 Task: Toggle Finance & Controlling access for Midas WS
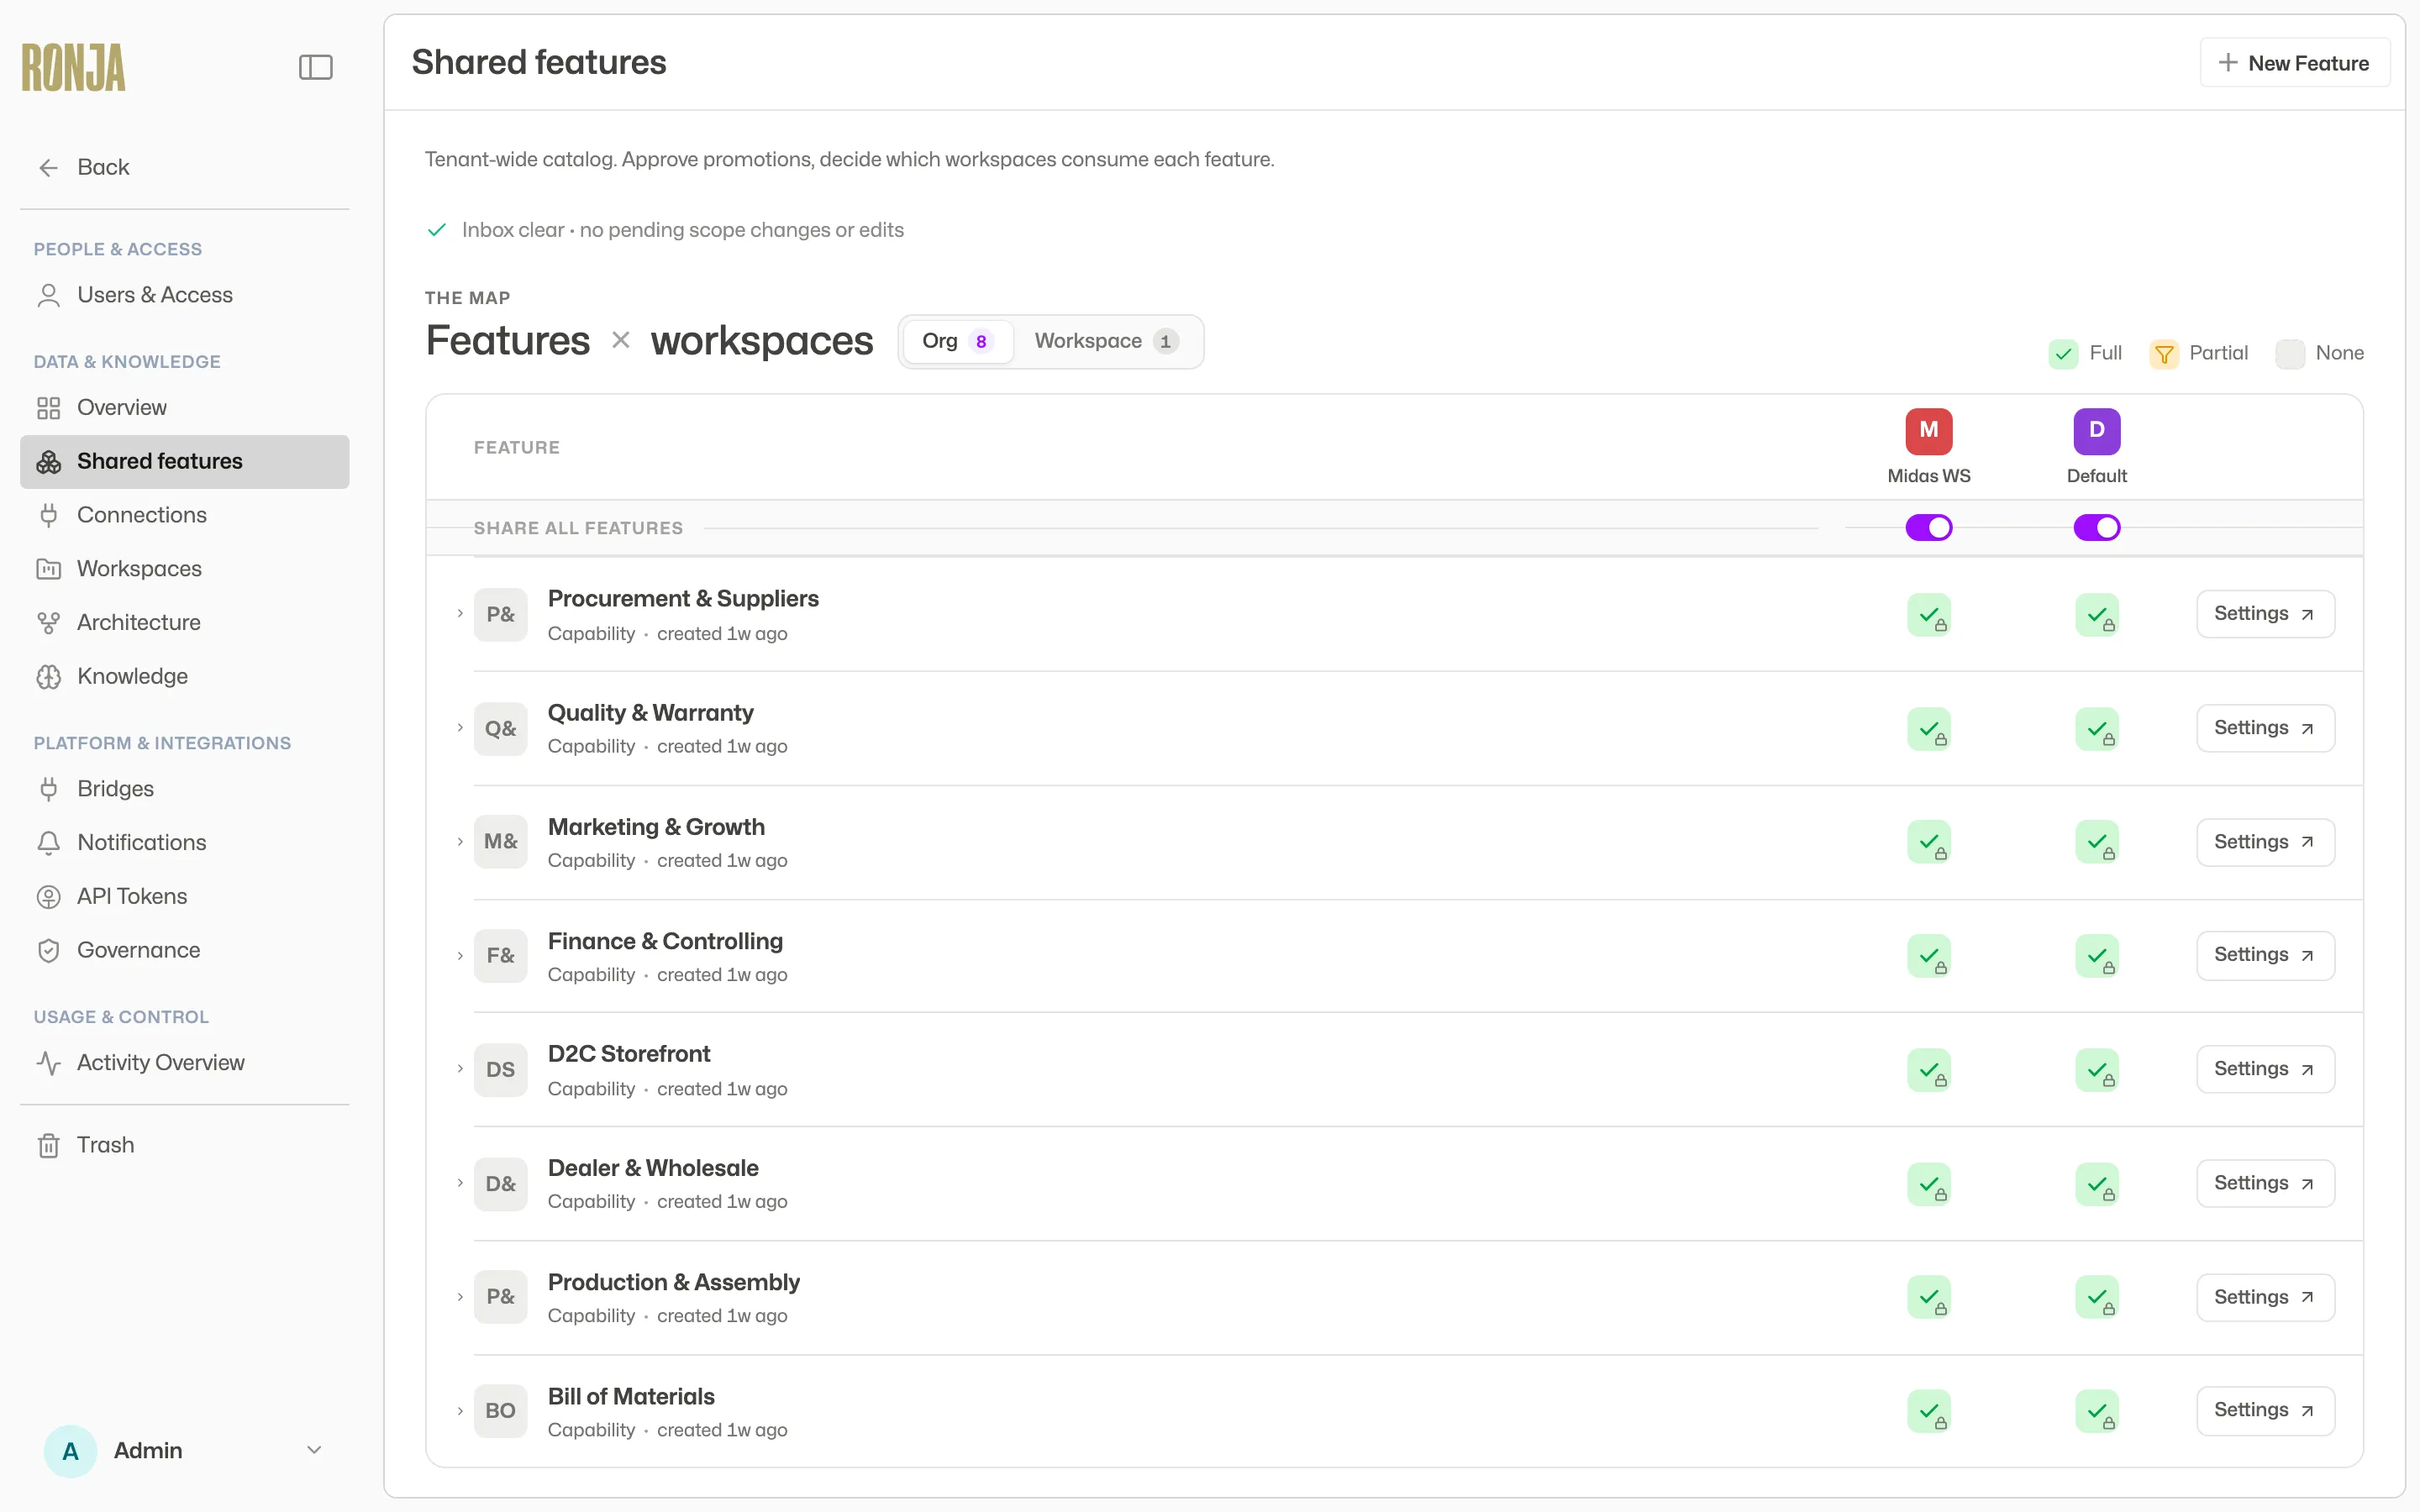tap(1929, 957)
